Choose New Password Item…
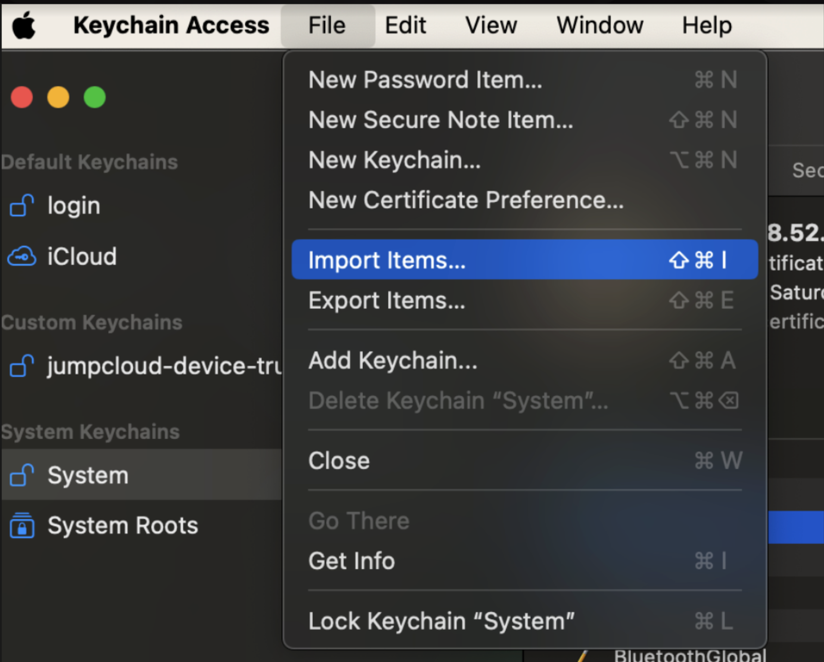 pos(524,80)
